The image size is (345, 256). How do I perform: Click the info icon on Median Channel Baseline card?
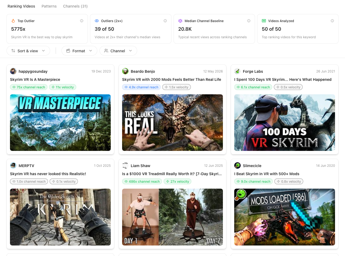coord(249,21)
